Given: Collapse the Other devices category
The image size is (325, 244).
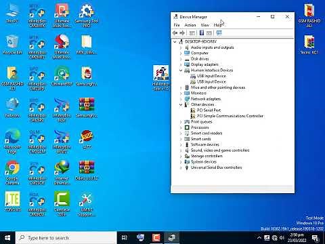Looking at the screenshot, I should [x=181, y=104].
